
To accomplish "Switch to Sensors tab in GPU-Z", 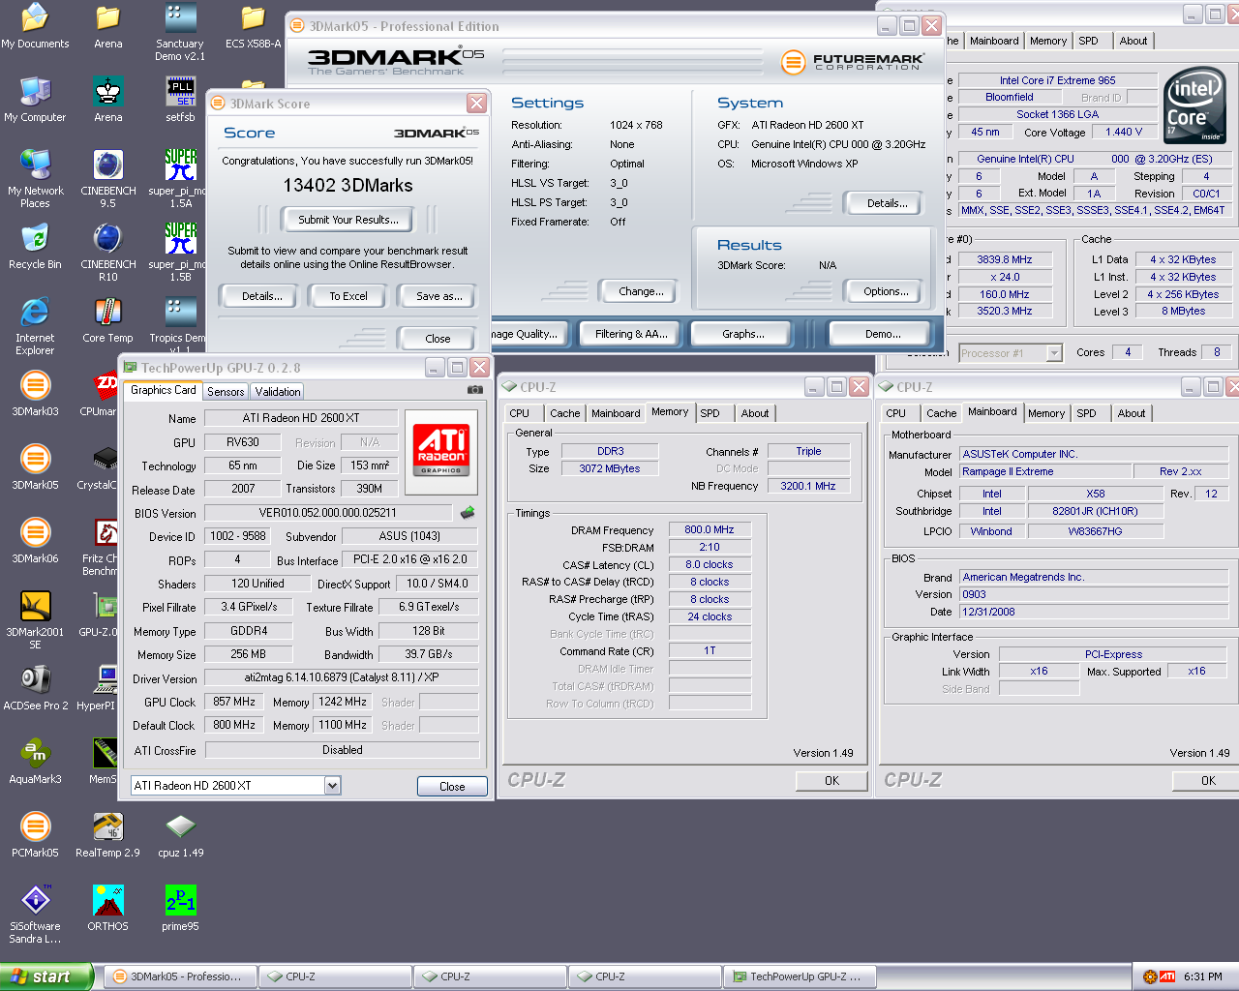I will click(226, 392).
